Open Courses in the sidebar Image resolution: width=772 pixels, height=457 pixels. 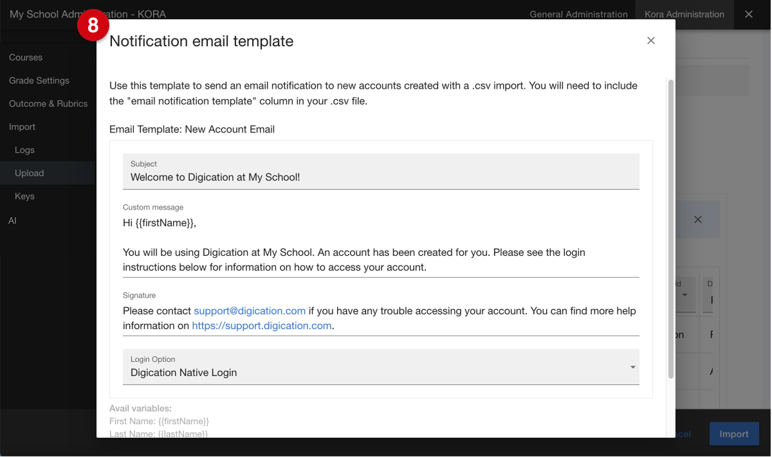coord(26,57)
